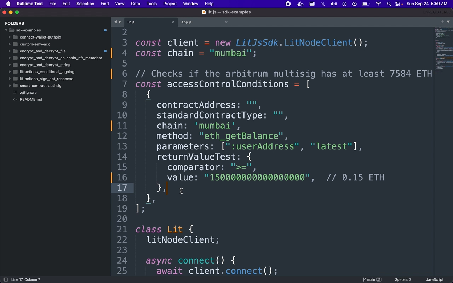Click Line 17, Column 7 status text
453x283 pixels.
point(25,279)
